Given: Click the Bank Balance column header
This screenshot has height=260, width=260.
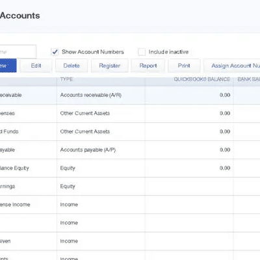Looking at the screenshot, I should pos(247,79).
